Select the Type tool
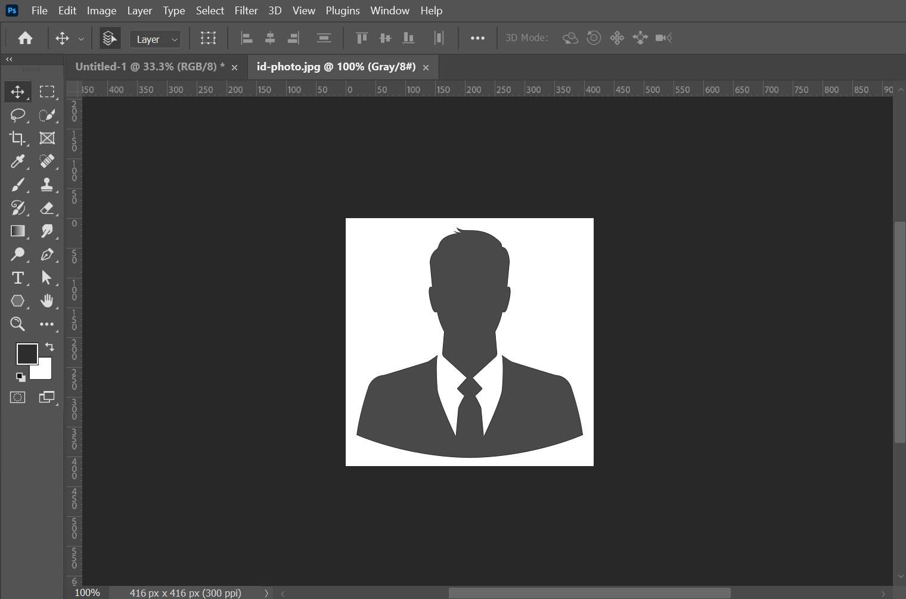 click(x=17, y=278)
